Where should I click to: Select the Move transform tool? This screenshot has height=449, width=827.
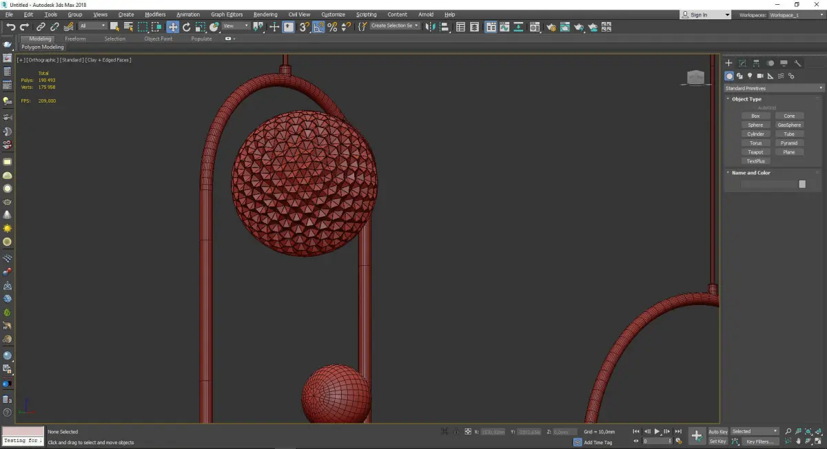pos(172,27)
